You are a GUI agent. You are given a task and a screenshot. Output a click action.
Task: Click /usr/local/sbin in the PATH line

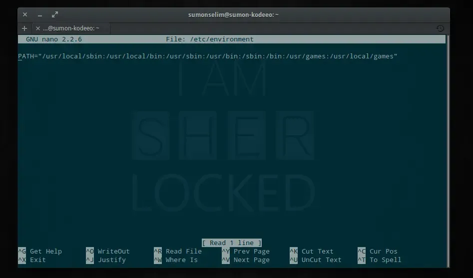click(x=72, y=56)
